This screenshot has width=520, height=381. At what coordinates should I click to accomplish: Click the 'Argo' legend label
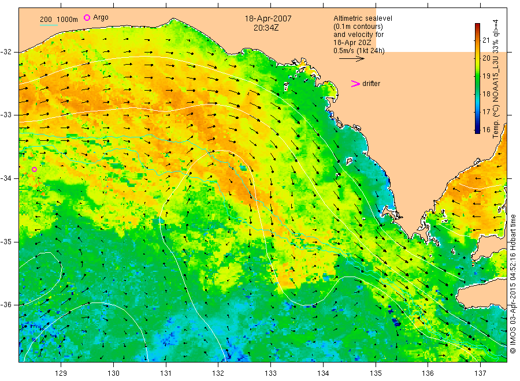(101, 17)
